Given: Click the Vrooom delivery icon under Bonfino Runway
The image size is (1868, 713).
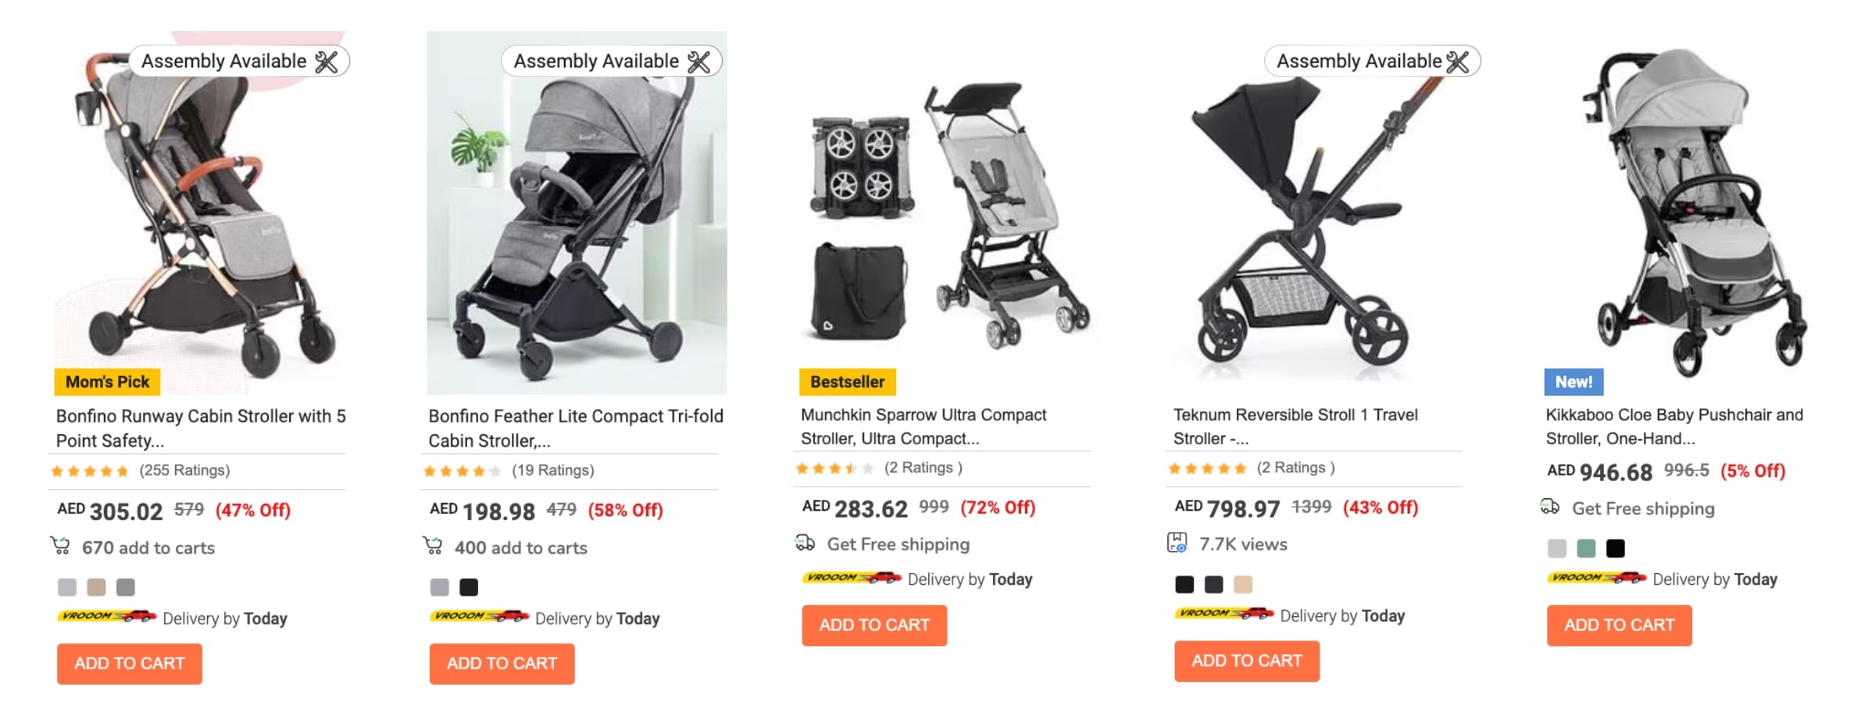Looking at the screenshot, I should tap(107, 617).
